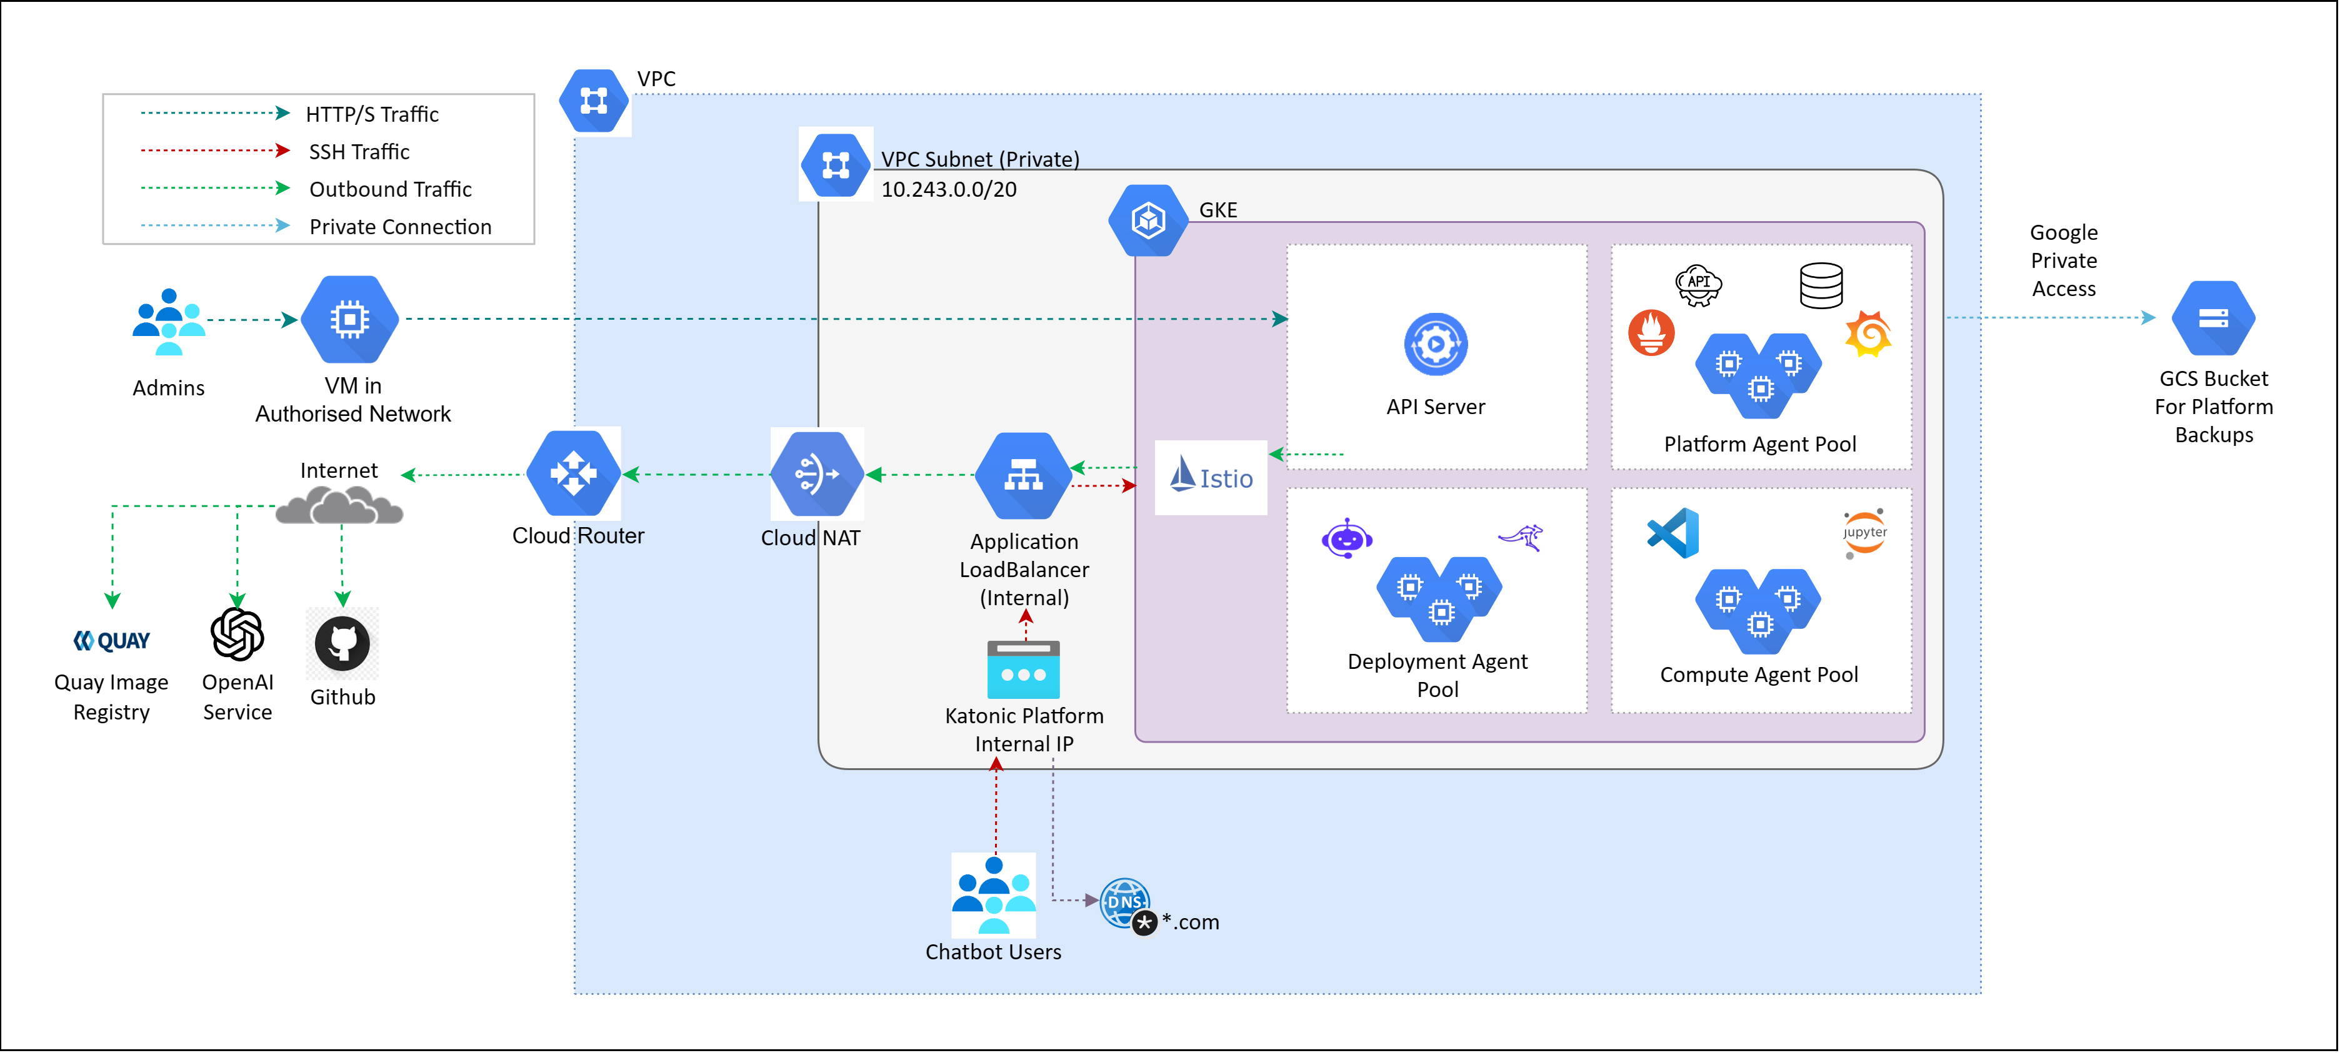Screen dimensions: 2340x1053
Task: Select the Application LoadBalancer (Internal) label
Action: click(x=1024, y=570)
